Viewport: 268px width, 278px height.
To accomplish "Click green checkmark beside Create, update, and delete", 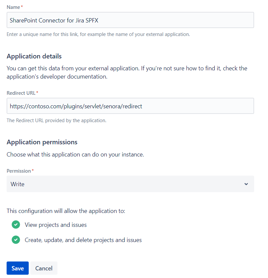I will [x=16, y=240].
